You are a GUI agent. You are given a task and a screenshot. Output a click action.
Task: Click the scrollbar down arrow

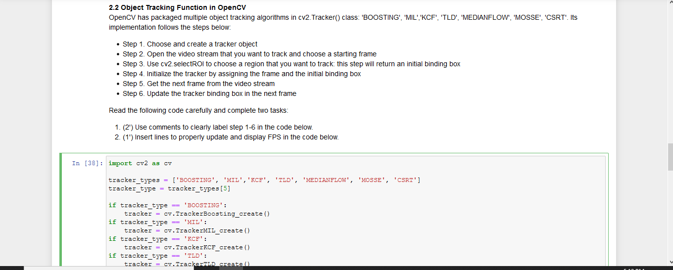click(670, 262)
